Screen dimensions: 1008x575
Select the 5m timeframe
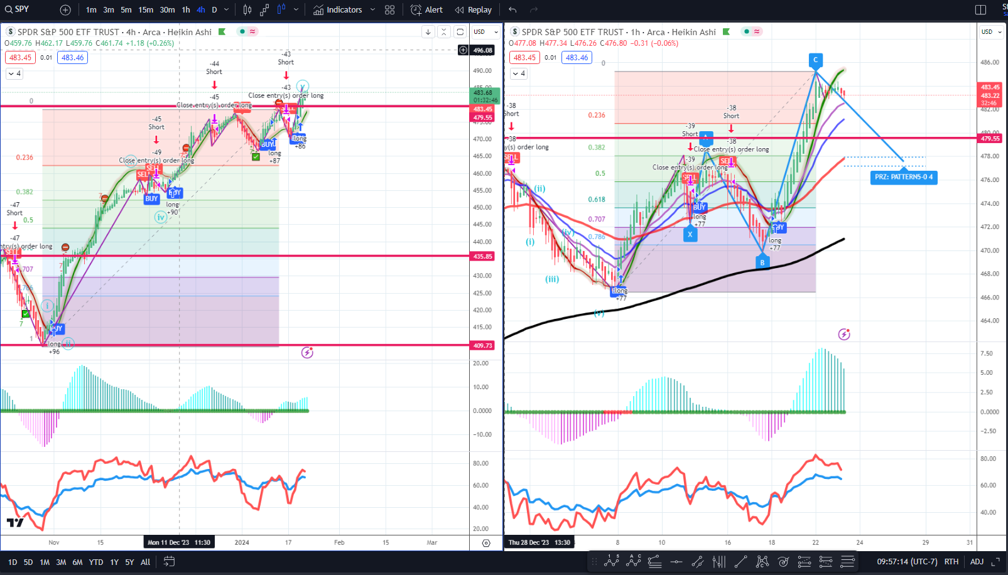pos(126,10)
